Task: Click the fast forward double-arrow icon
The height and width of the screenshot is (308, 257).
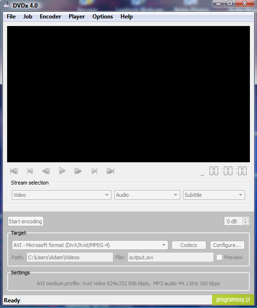Action: point(78,171)
